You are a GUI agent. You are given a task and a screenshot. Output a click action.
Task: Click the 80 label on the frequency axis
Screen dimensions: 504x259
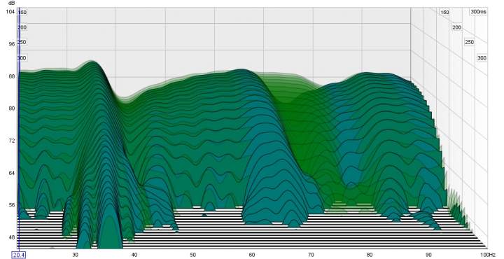(x=370, y=255)
